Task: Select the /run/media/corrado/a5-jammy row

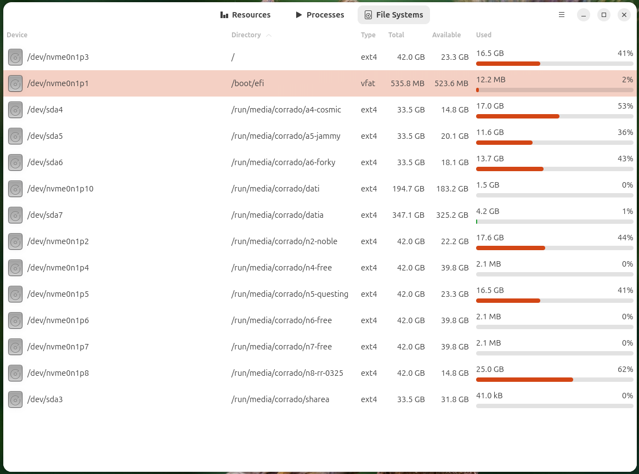Action: click(x=320, y=136)
